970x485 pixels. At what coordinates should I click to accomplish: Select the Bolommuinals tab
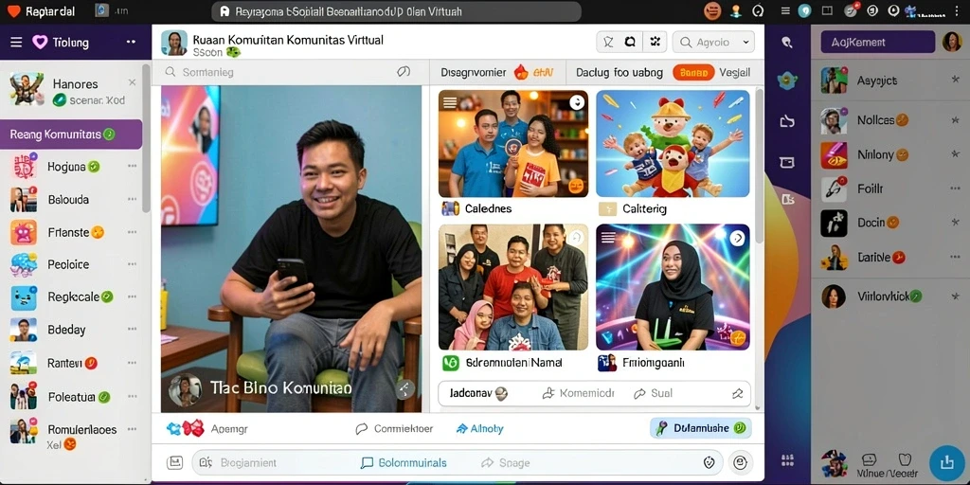404,462
